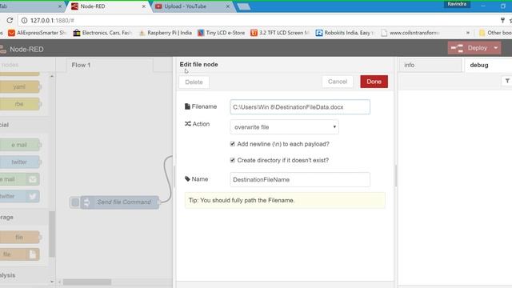Click the Tip: fully path the Filename text
Image resolution: width=512 pixels, height=288 pixels.
pos(242,200)
